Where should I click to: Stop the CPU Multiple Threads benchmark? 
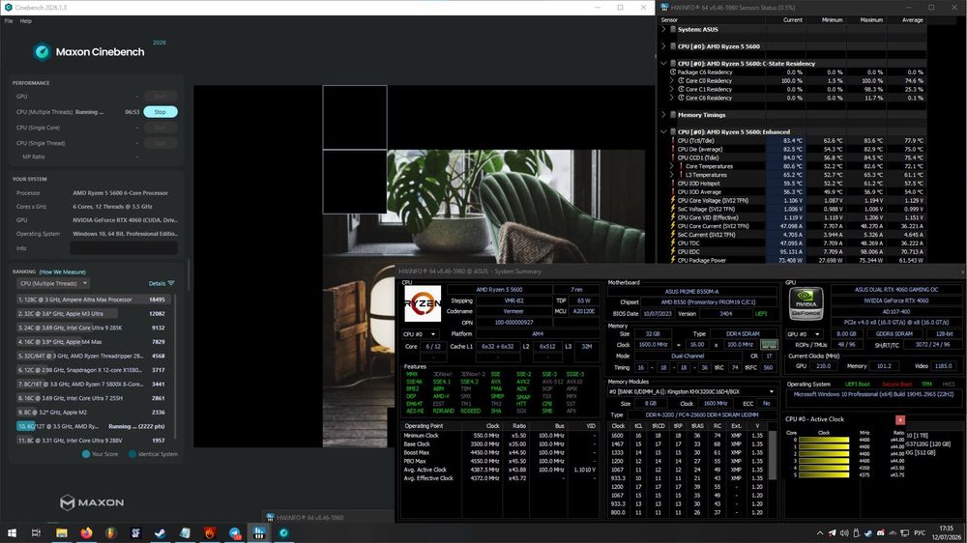(x=161, y=112)
